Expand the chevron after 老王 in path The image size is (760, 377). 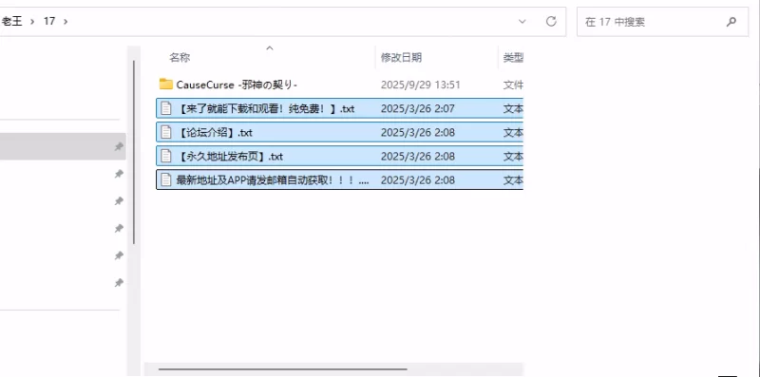(x=32, y=21)
